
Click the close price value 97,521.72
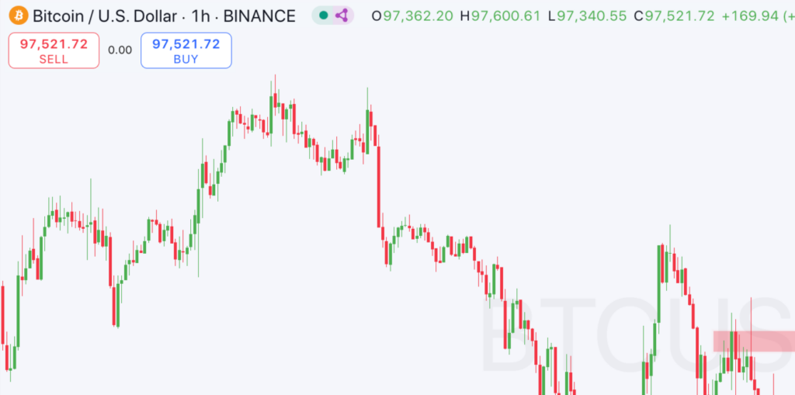point(679,16)
